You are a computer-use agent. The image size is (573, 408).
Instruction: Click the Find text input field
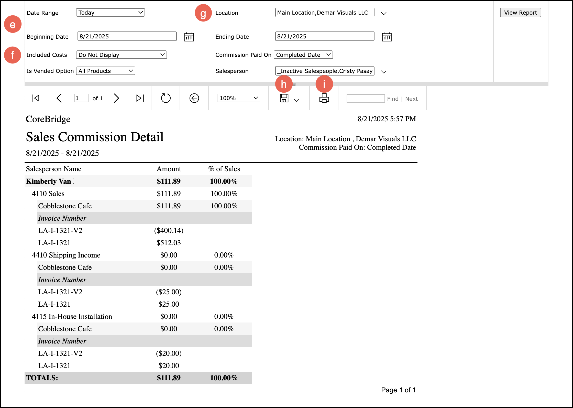(x=365, y=99)
